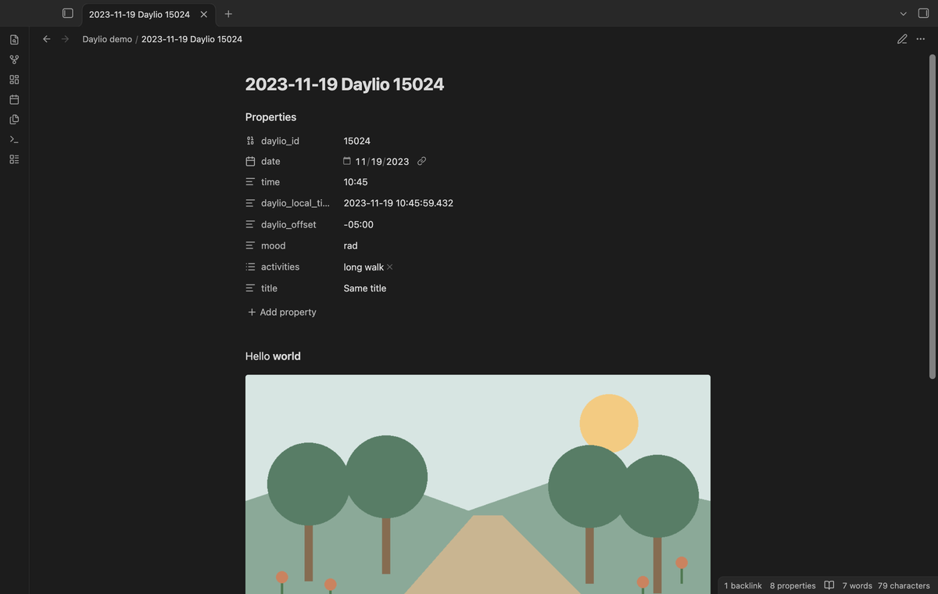Switch to editing mode via pencil icon

[902, 39]
